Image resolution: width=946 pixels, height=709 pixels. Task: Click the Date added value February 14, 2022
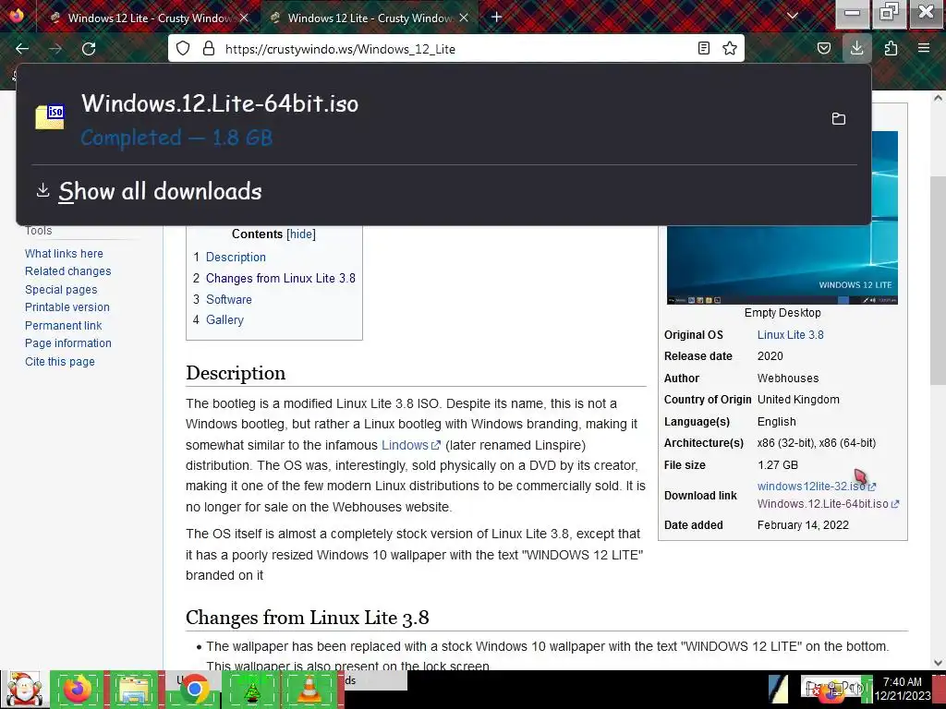[803, 525]
